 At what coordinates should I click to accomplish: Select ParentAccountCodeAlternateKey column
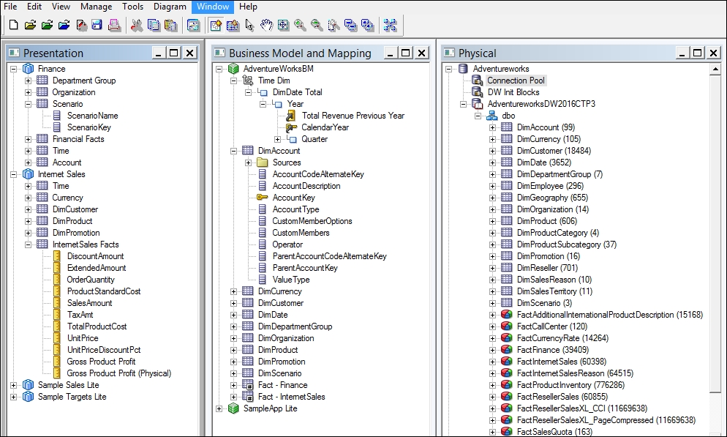click(x=329, y=256)
